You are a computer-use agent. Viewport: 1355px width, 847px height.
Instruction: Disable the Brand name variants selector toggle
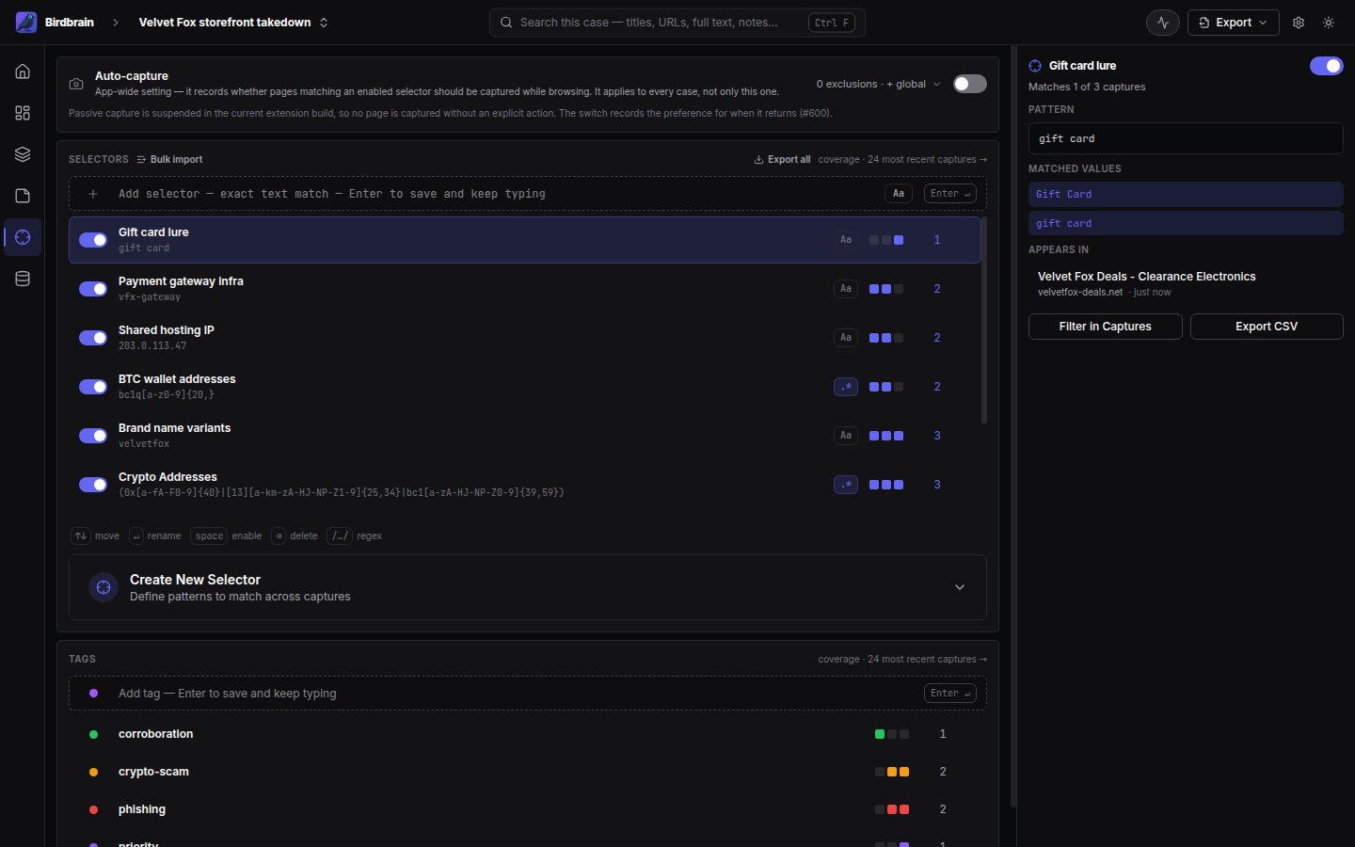(x=93, y=436)
